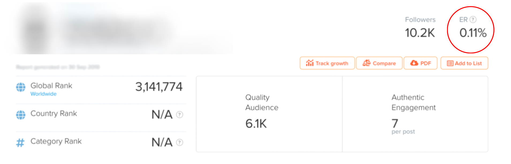Click the Compare scales icon
511x164 pixels.
click(x=366, y=63)
